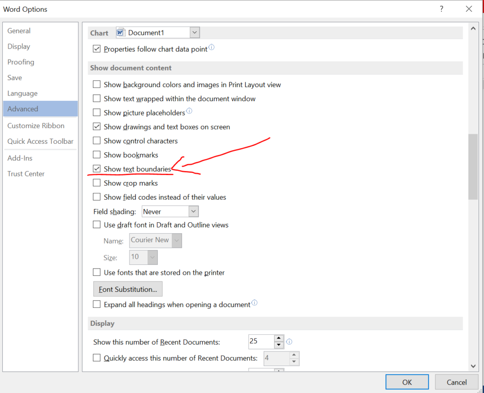Enable Show crop marks checkbox

tap(96, 183)
